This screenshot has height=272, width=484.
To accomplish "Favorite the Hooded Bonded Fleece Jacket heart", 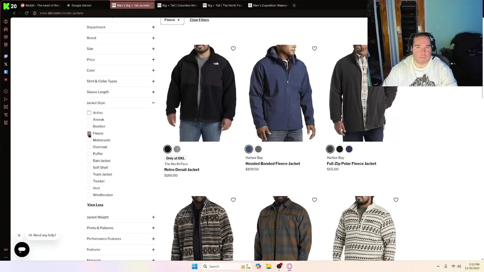I will click(315, 48).
